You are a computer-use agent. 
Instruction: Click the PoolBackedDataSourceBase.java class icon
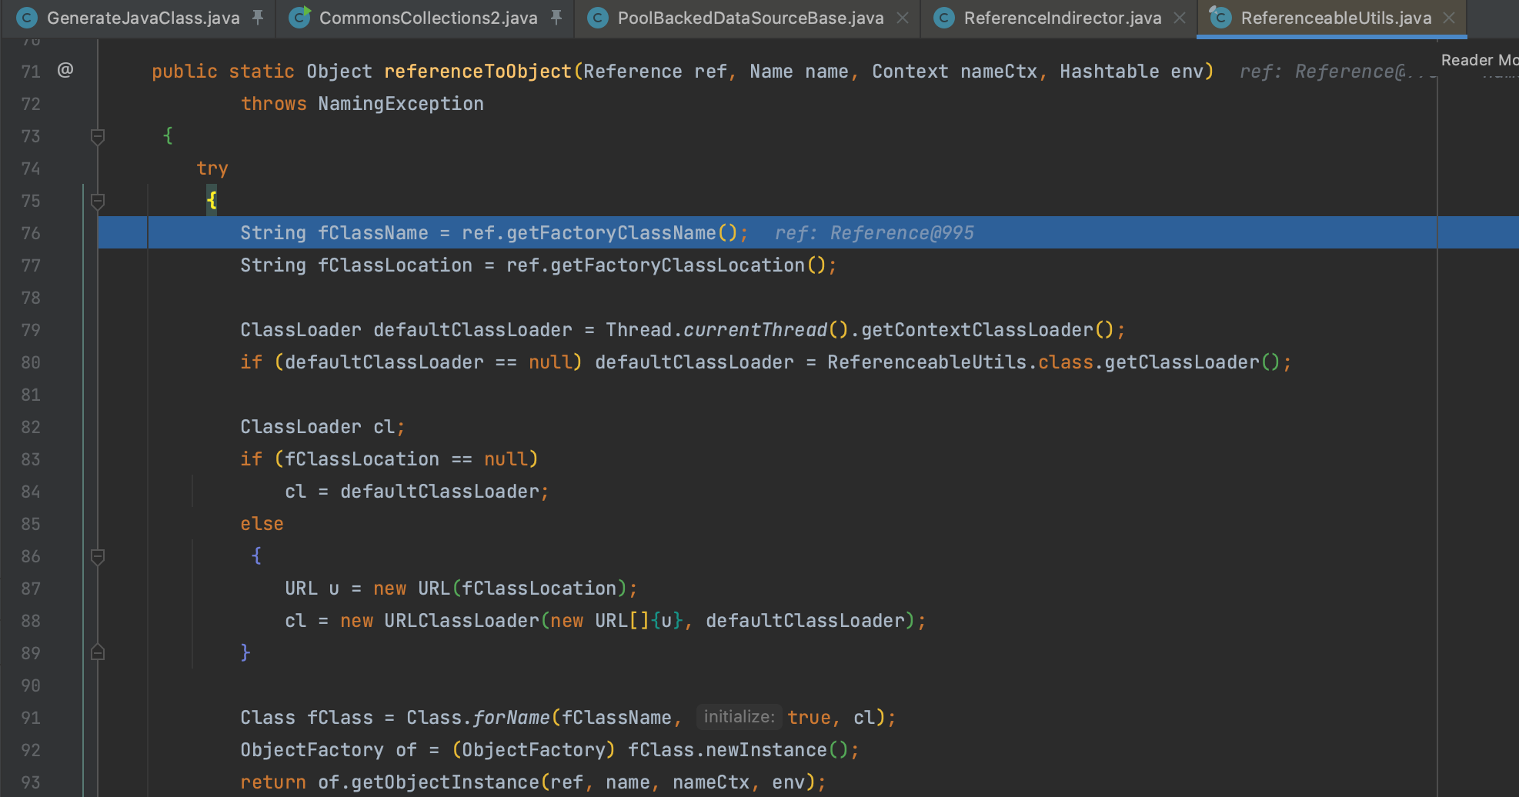[598, 18]
